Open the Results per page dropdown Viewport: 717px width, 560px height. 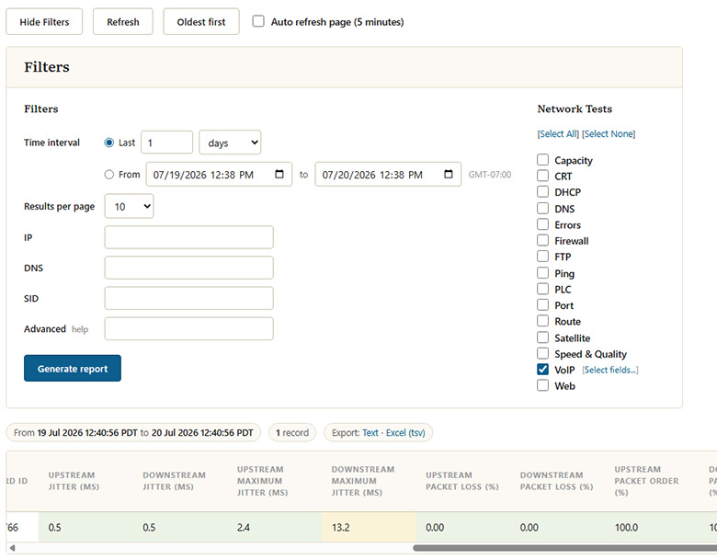[x=129, y=206]
